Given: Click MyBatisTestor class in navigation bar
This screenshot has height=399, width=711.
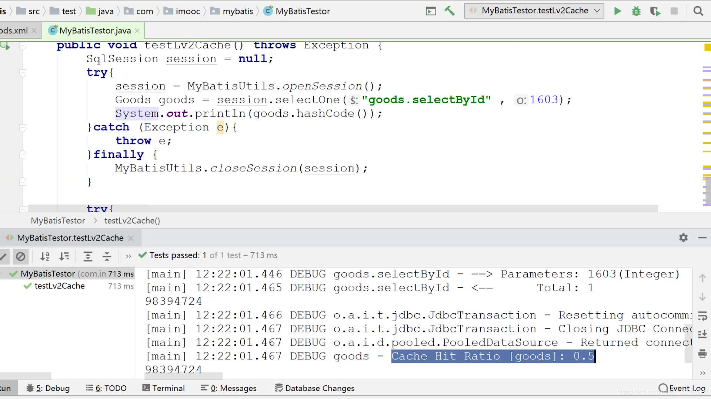Looking at the screenshot, I should (x=297, y=11).
